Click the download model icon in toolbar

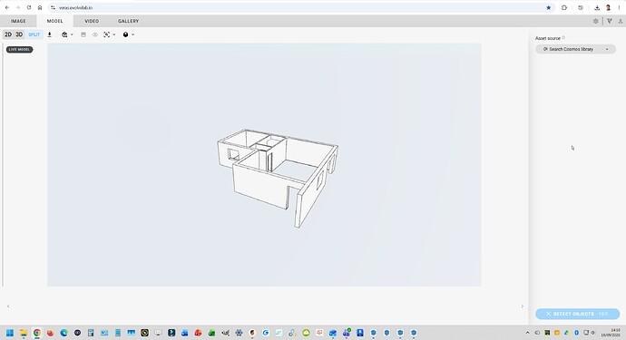tap(50, 34)
